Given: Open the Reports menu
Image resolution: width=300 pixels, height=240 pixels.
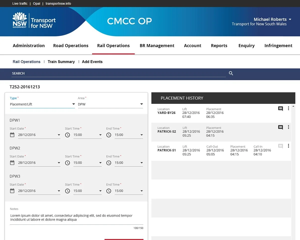Looking at the screenshot, I should tap(219, 45).
